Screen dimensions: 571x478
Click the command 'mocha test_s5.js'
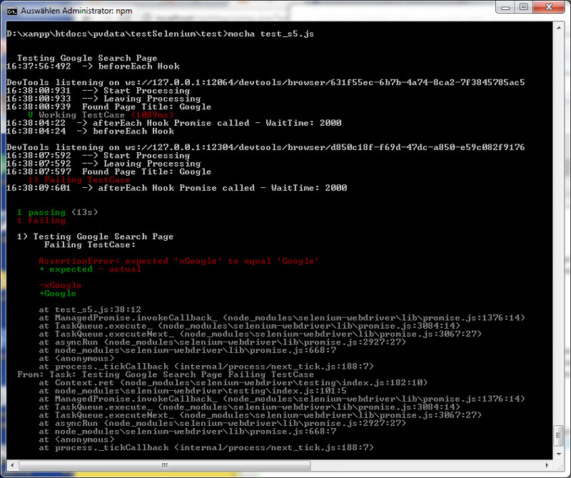(271, 34)
